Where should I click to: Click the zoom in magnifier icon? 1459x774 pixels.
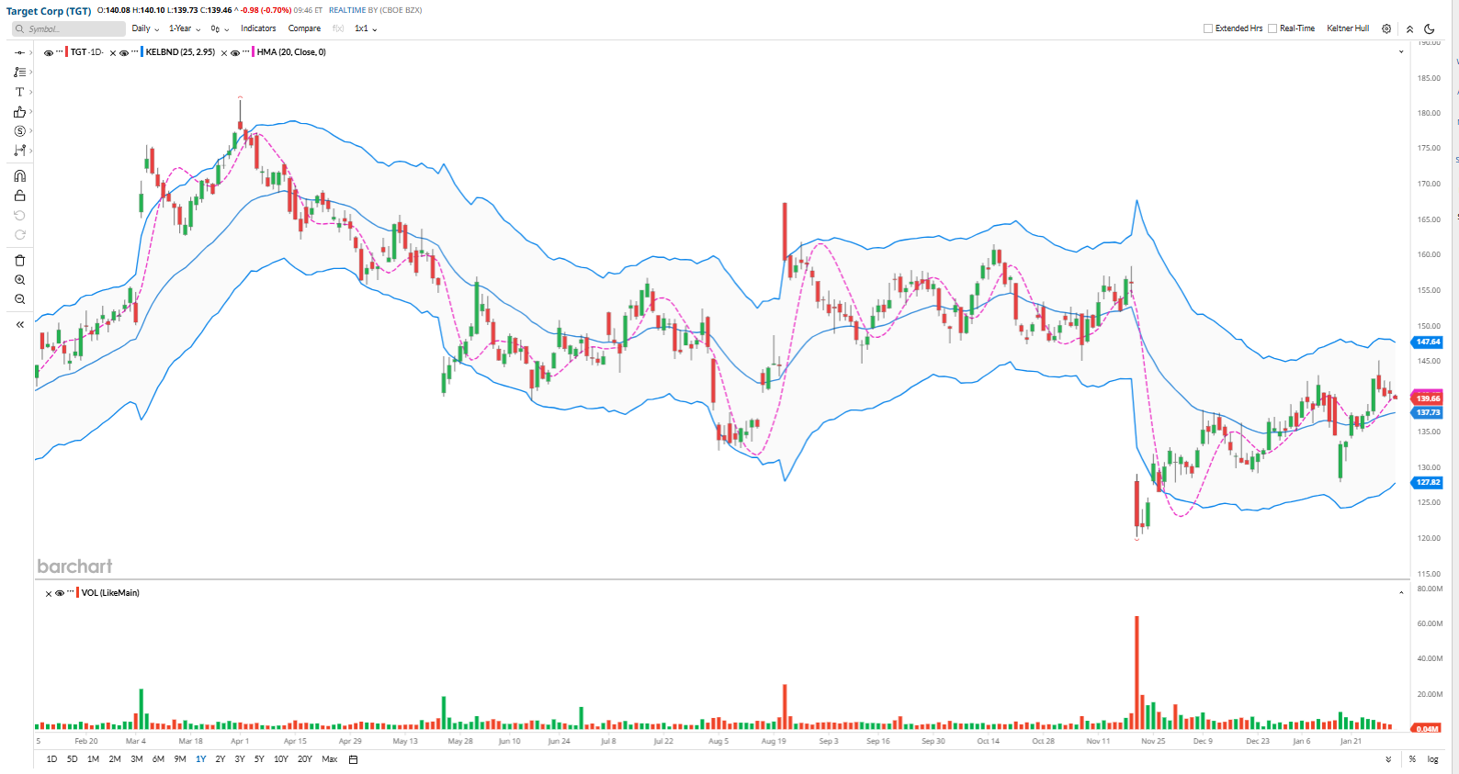coord(19,280)
